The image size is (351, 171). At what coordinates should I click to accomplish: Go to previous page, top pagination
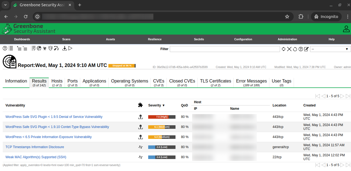(323, 96)
